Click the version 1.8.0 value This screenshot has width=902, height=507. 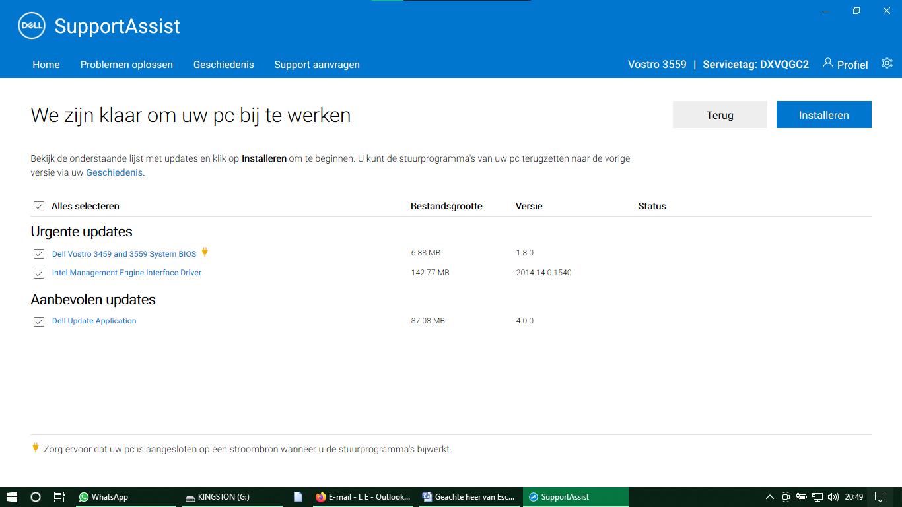click(524, 253)
